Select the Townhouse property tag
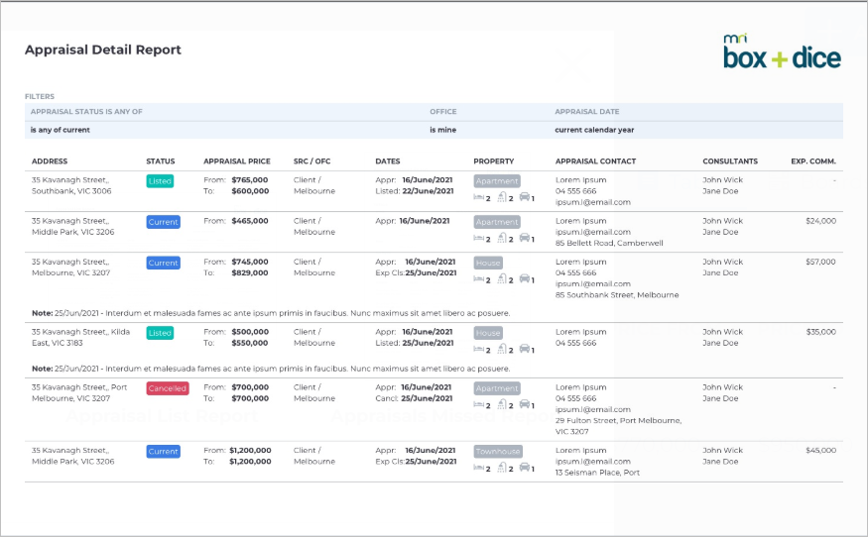 point(498,451)
